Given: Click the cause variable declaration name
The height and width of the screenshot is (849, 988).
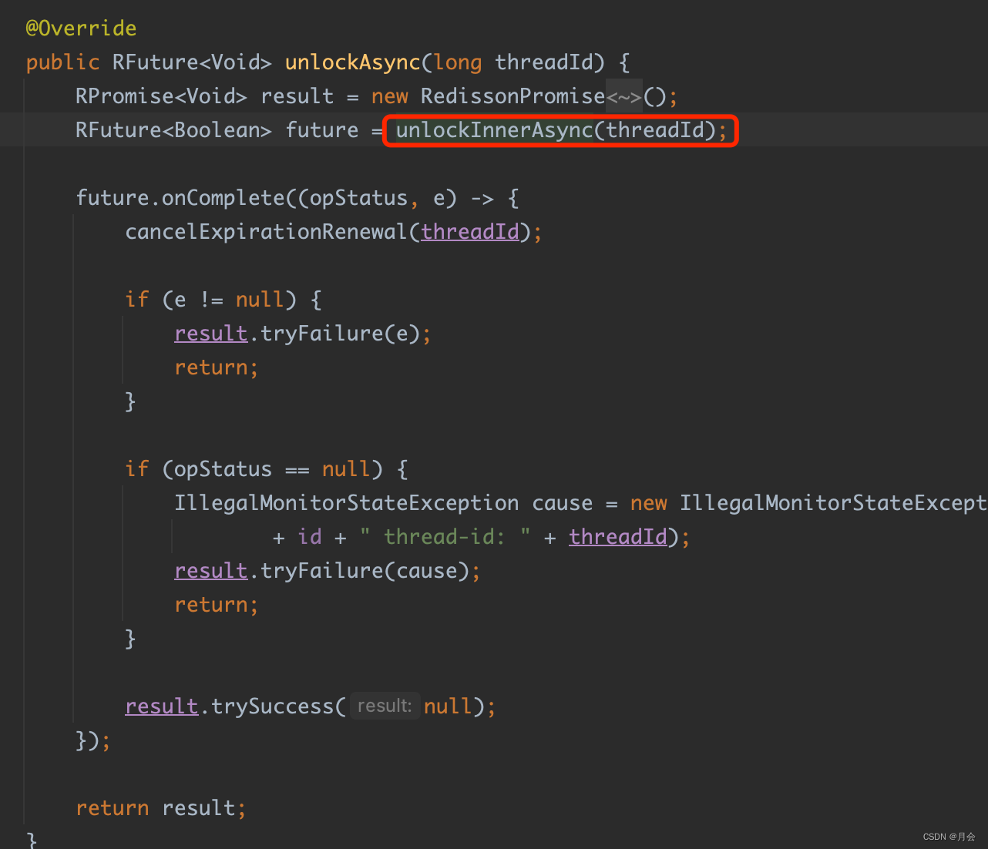Looking at the screenshot, I should (563, 503).
